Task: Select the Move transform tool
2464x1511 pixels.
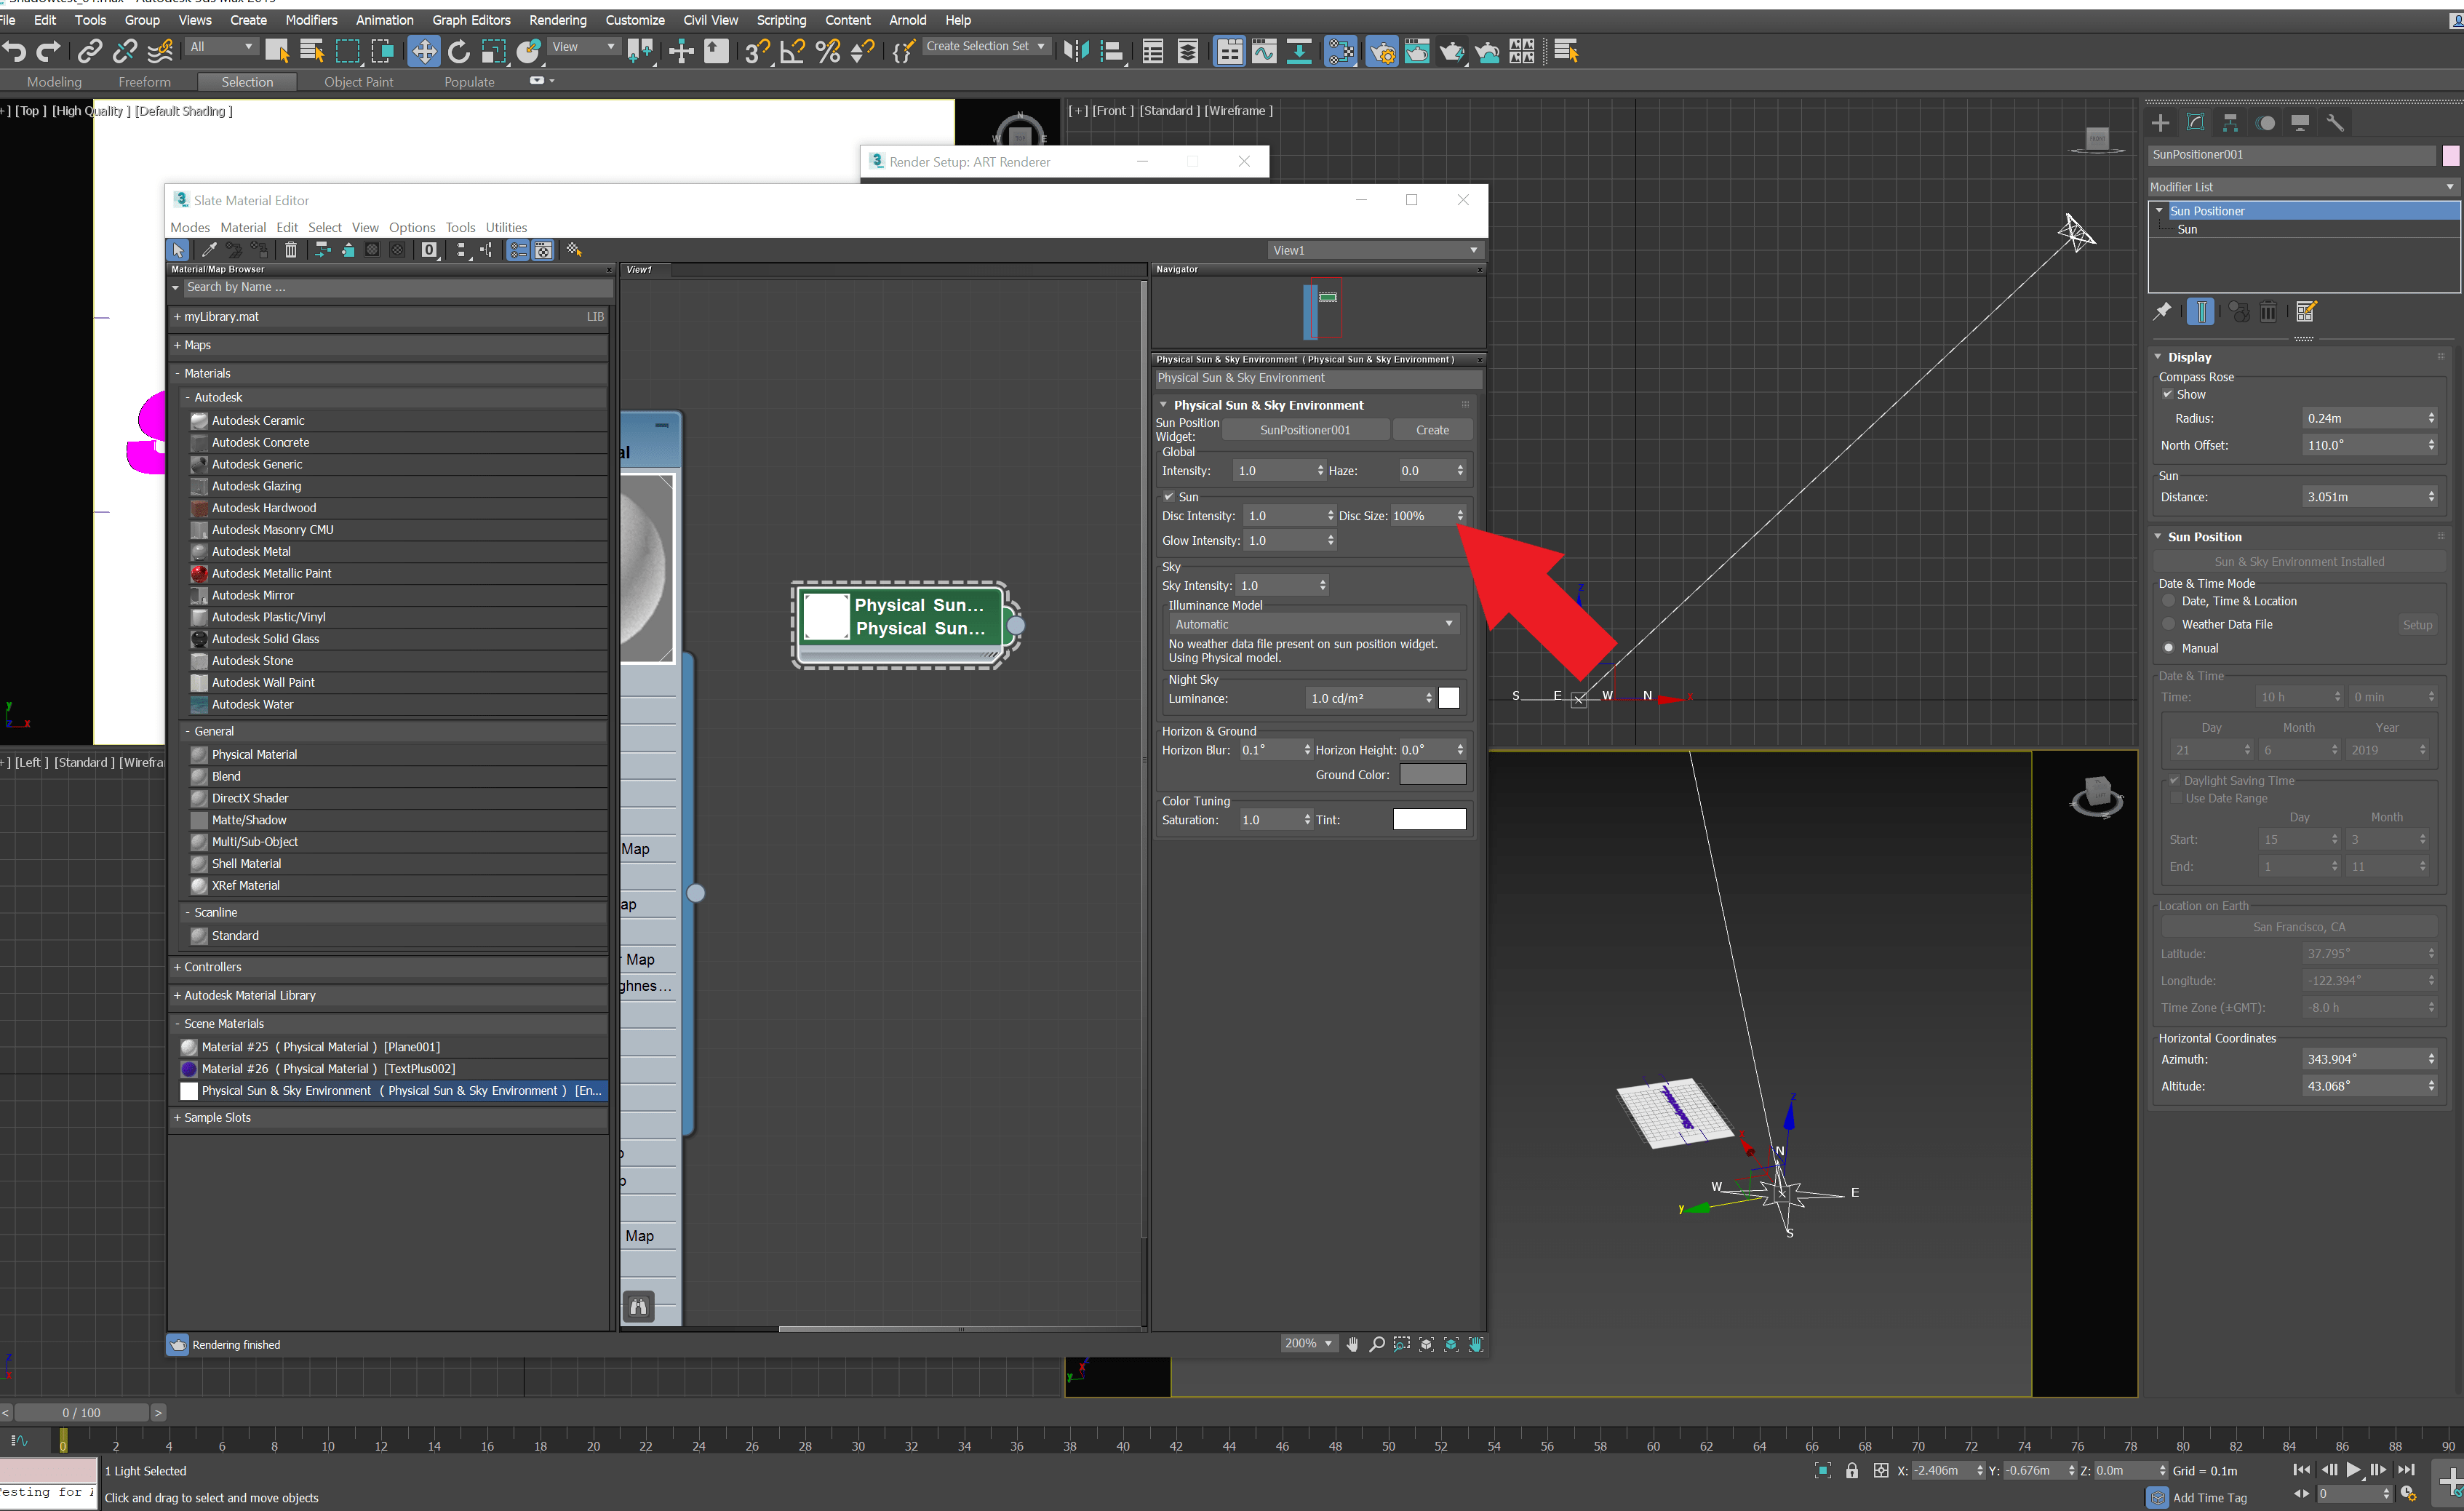Action: [423, 51]
